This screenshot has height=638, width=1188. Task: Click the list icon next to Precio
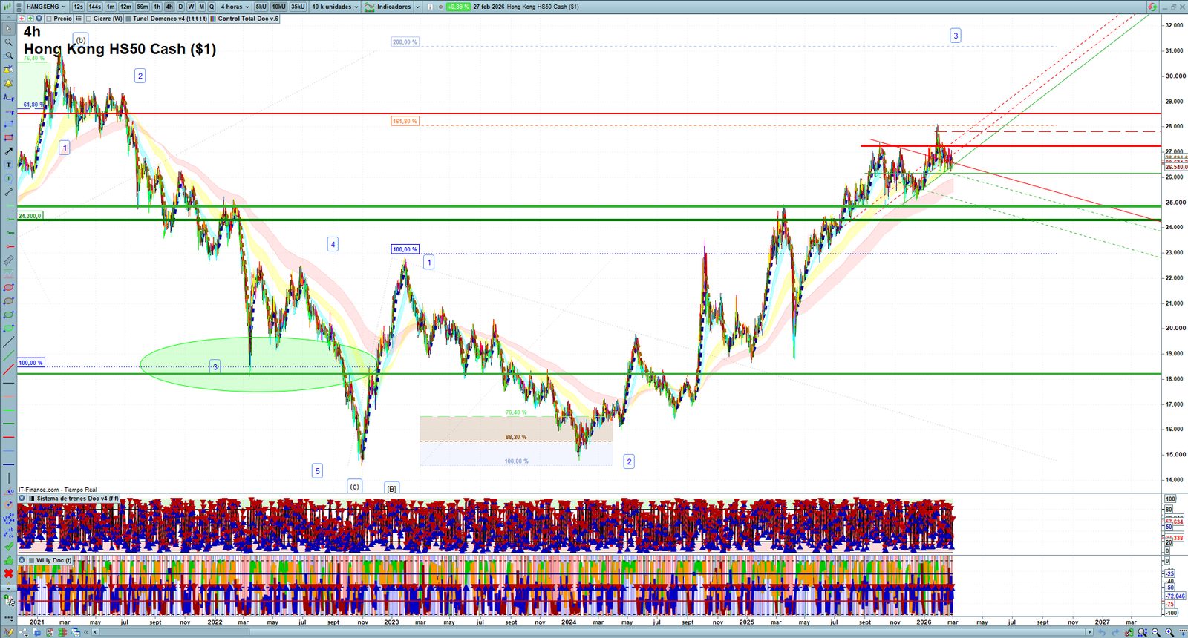click(78, 19)
